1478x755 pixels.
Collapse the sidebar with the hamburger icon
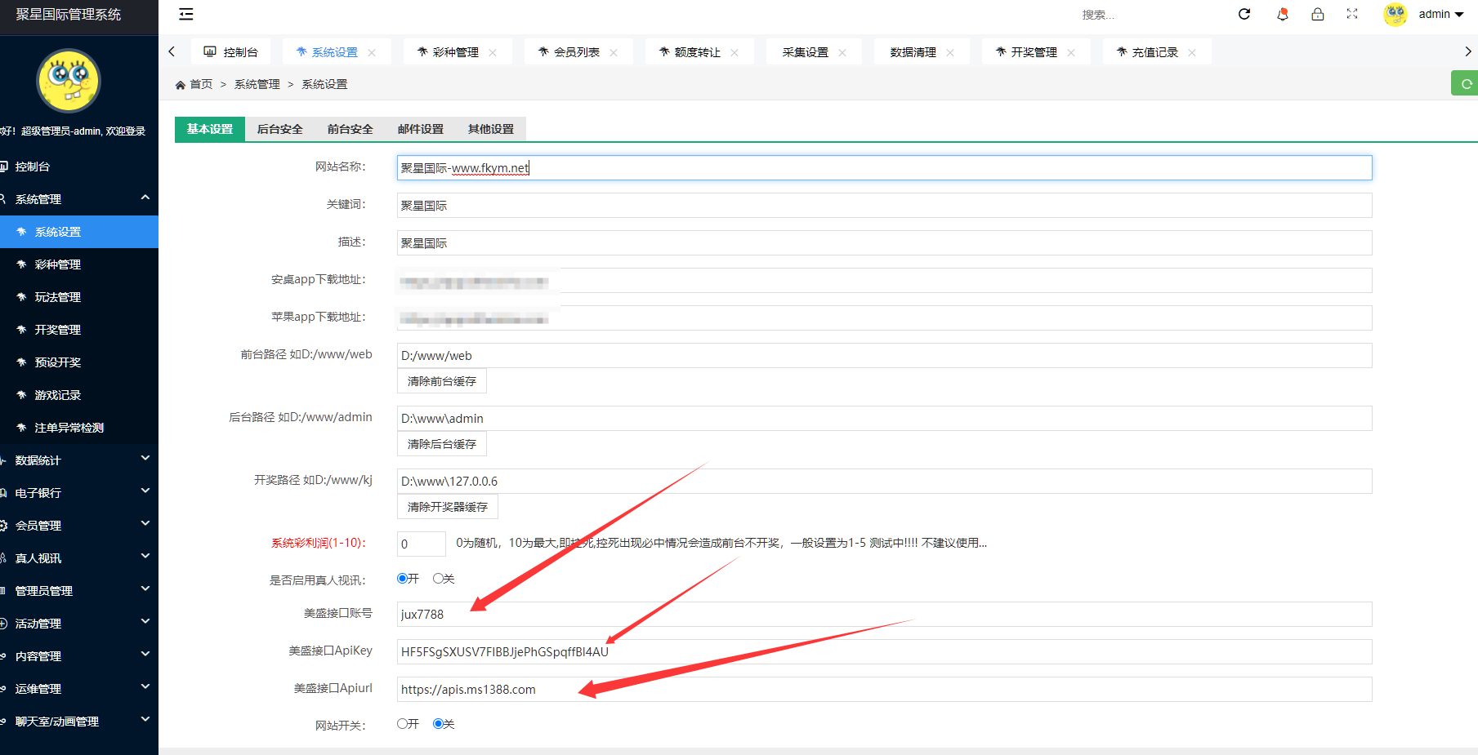click(185, 14)
